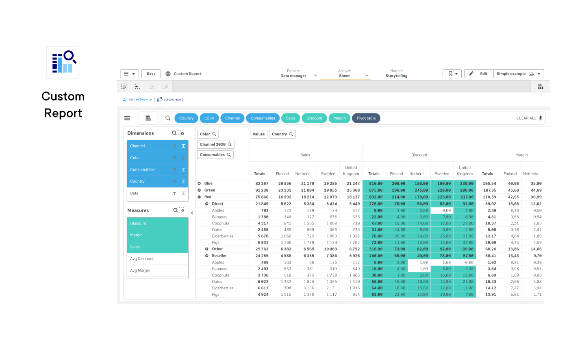Clear dimension selections icon
569x338 pixels.
181,133
